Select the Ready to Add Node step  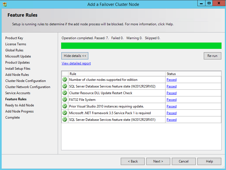(x=20, y=105)
